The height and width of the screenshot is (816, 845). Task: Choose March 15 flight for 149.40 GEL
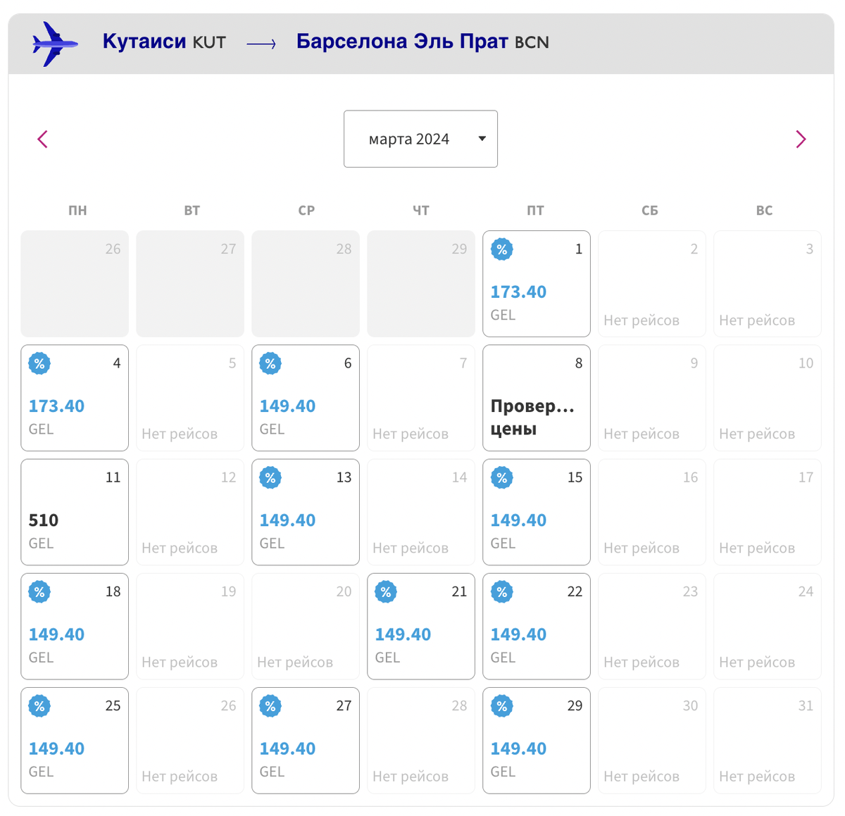click(537, 512)
